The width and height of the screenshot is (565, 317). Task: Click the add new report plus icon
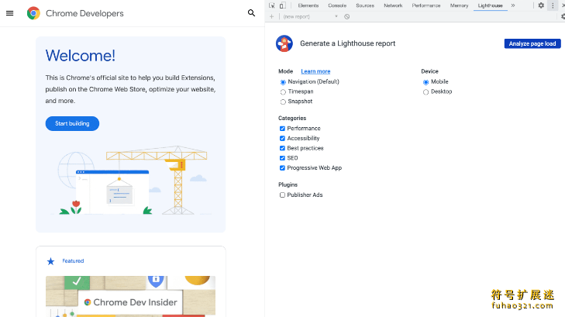click(x=272, y=16)
